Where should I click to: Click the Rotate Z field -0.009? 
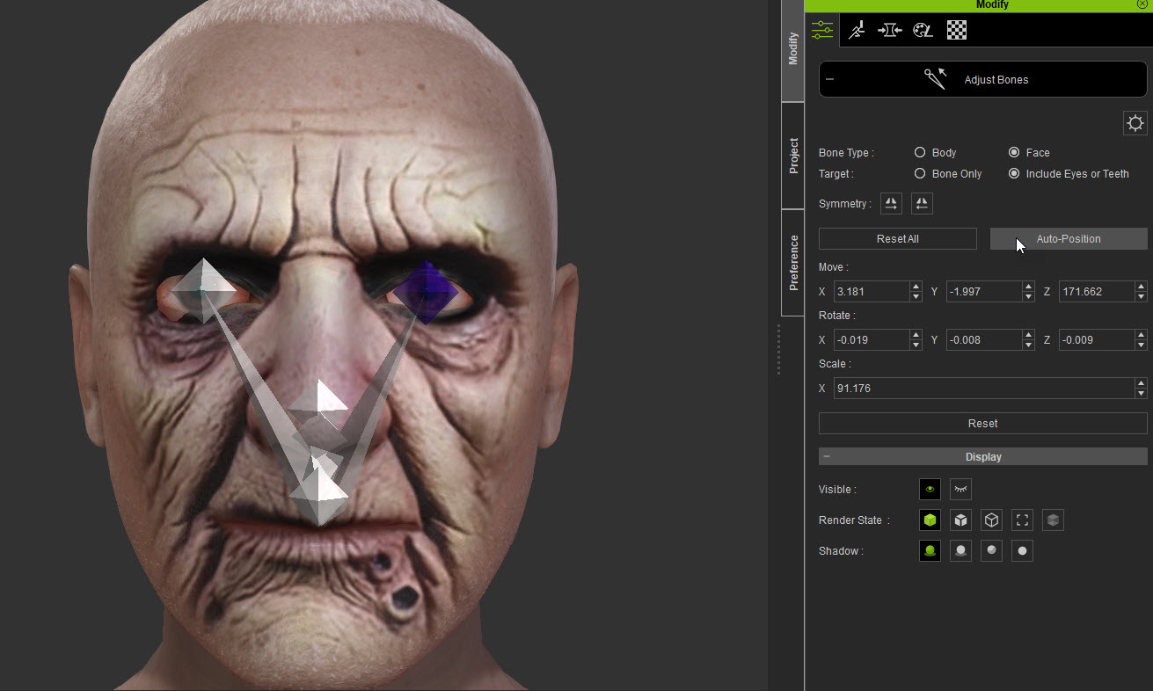[1097, 339]
